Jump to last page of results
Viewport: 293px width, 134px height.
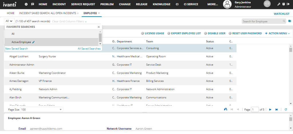[277, 110]
